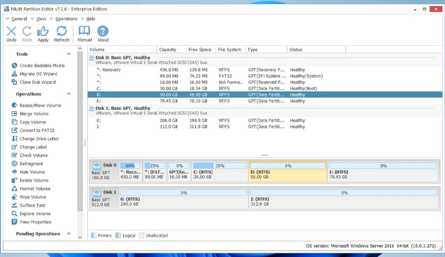
Task: Click the C: (NTFS) 39% usage block
Action: [219, 172]
